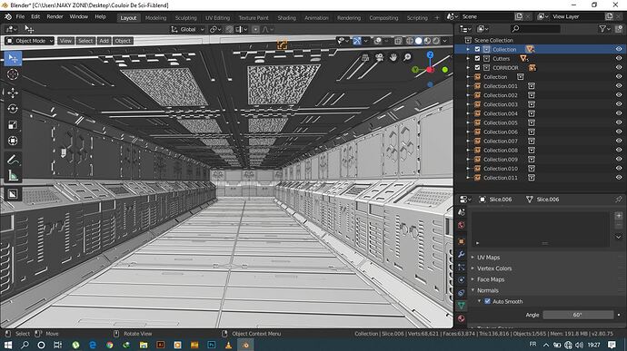627x351 pixels.
Task: Select the Cursor tool
Action: tap(13, 74)
